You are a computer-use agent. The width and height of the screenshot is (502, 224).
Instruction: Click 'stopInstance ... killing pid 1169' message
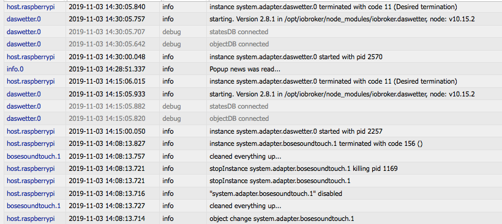[x=304, y=168]
